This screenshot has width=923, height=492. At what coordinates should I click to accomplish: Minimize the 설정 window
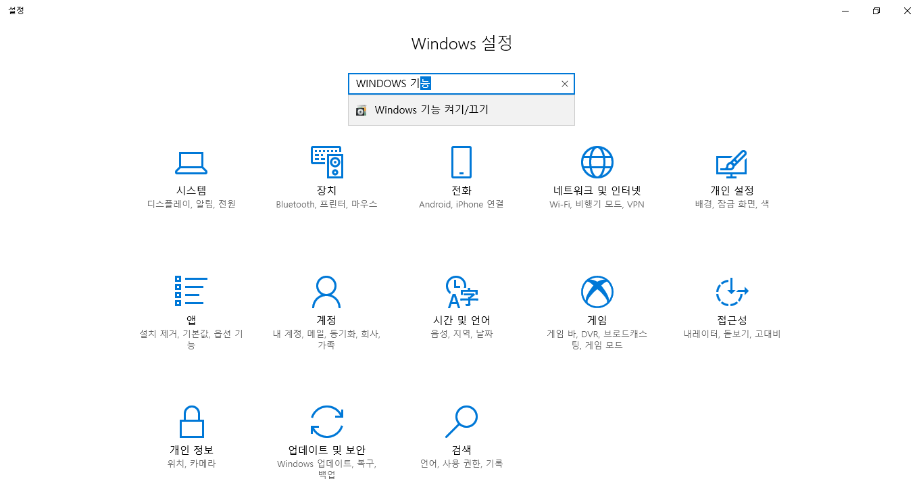tap(845, 11)
